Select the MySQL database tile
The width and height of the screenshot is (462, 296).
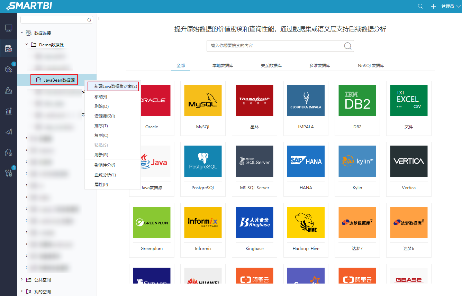click(203, 108)
